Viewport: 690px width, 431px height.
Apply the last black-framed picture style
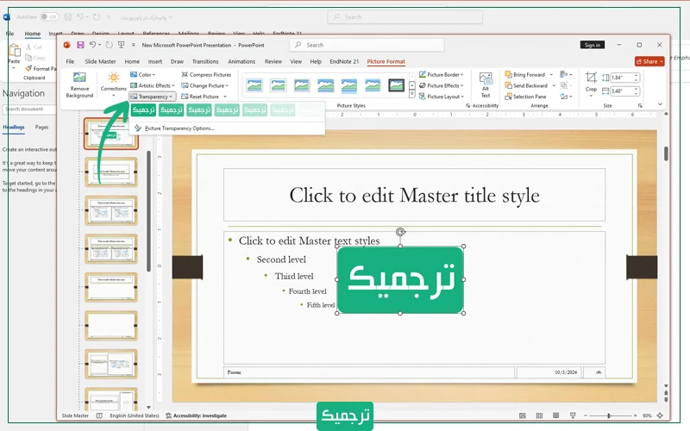point(396,85)
